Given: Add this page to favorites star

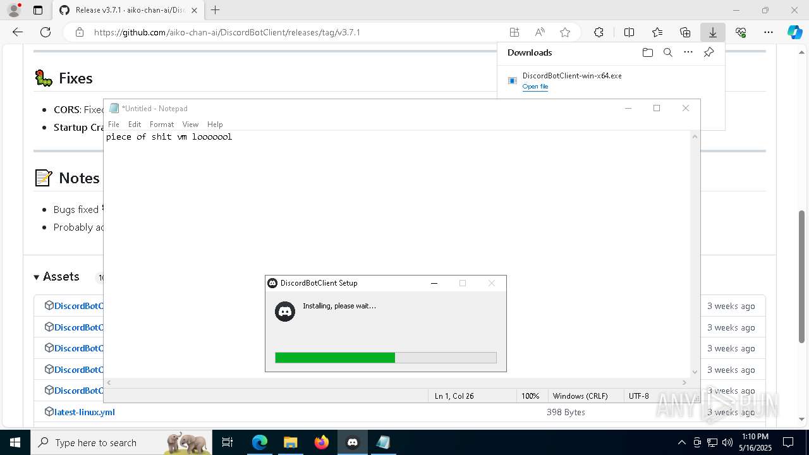Looking at the screenshot, I should click(x=565, y=32).
